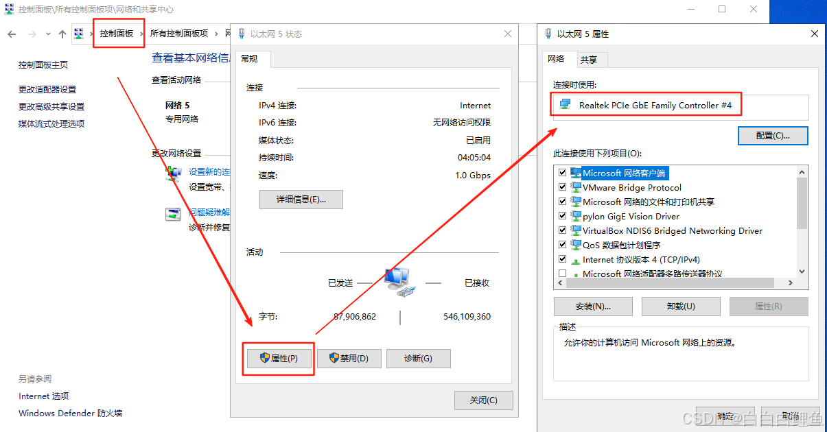827x432 pixels.
Task: Select VMware Bridge Protocol list text
Action: (x=632, y=187)
